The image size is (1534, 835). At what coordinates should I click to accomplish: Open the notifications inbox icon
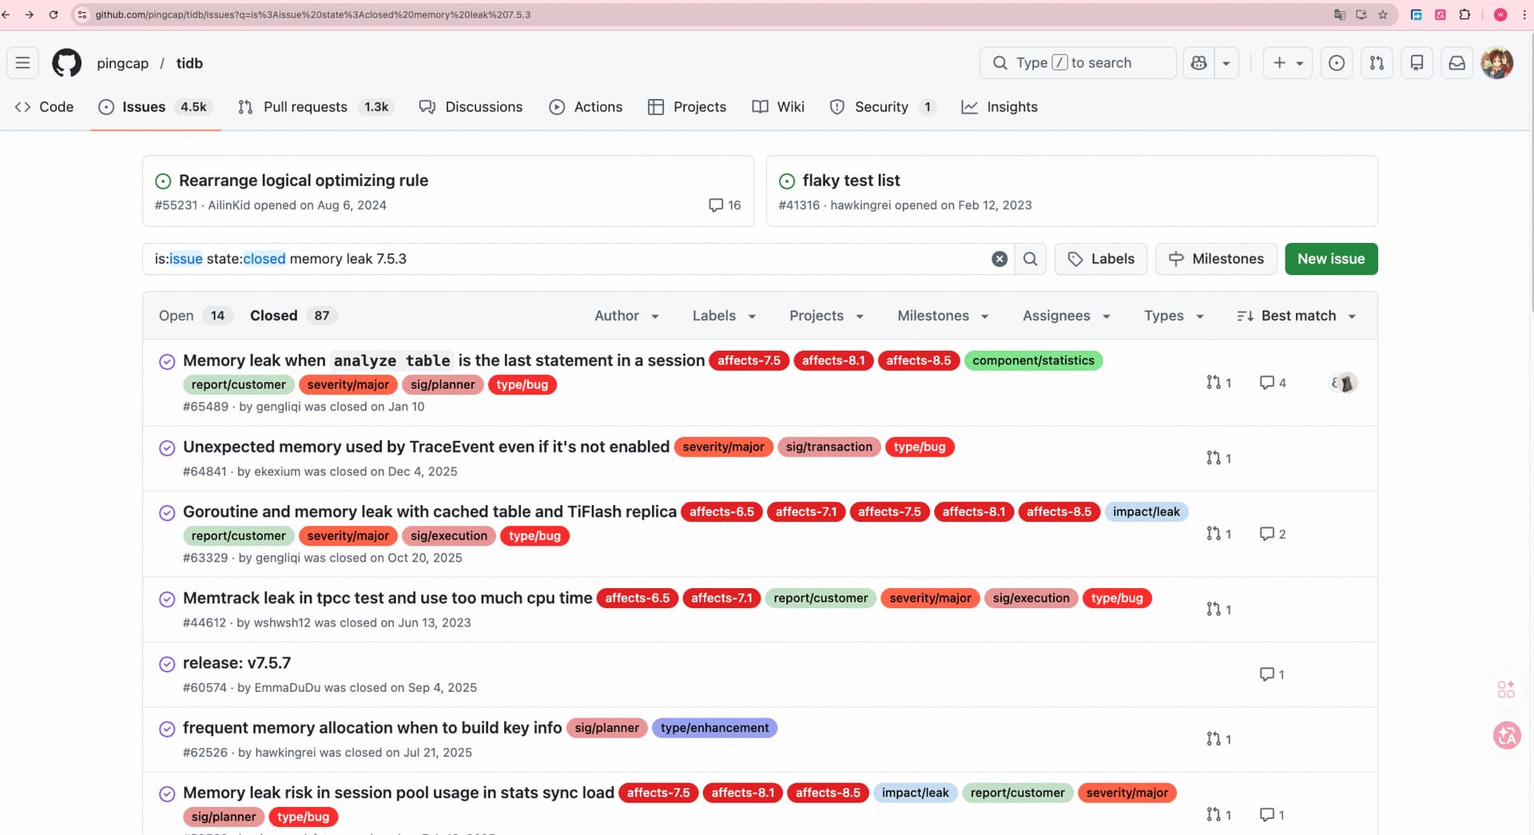(x=1457, y=63)
